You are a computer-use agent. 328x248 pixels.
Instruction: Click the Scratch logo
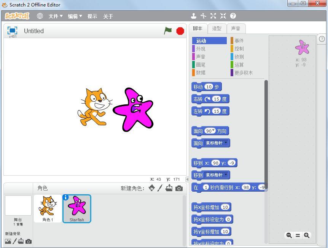[17, 16]
